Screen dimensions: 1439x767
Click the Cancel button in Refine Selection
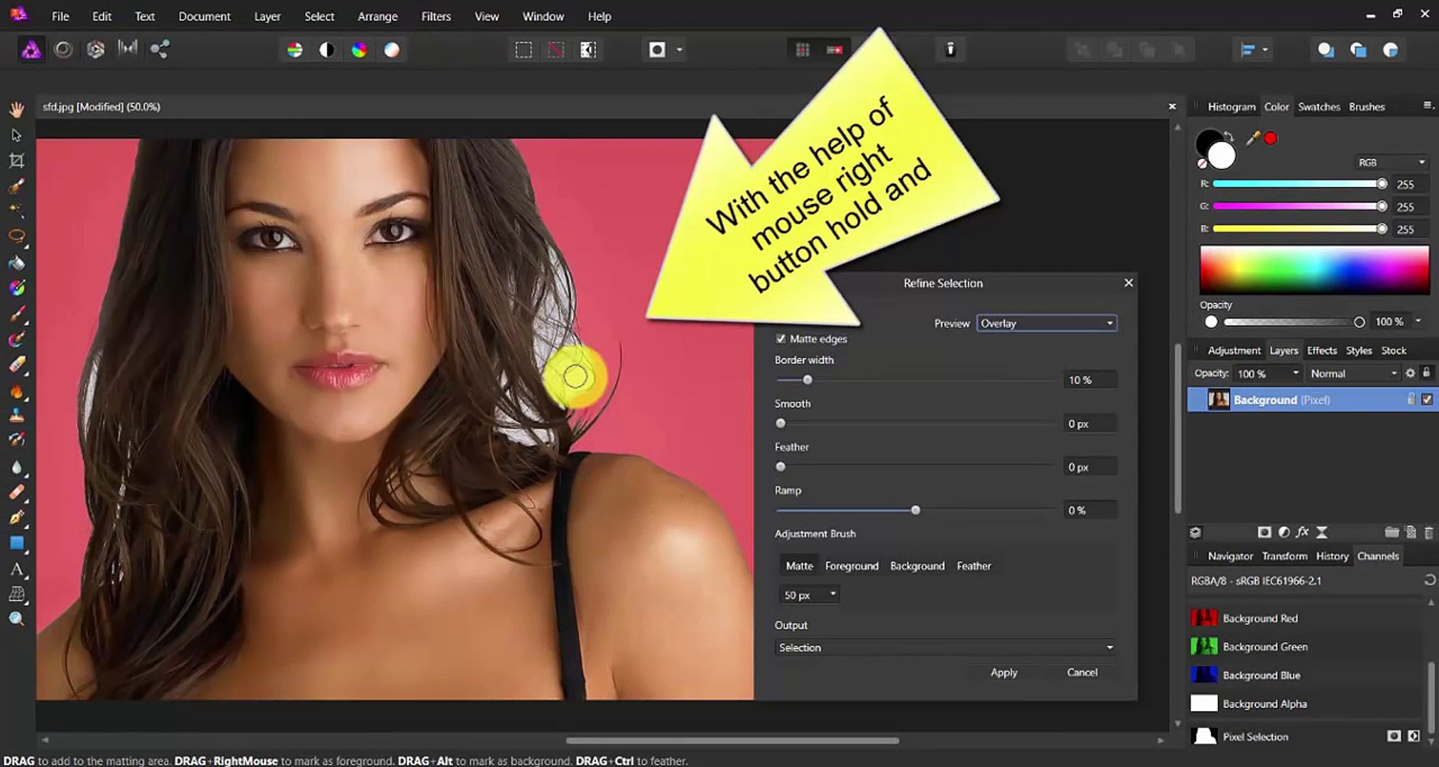coord(1081,673)
